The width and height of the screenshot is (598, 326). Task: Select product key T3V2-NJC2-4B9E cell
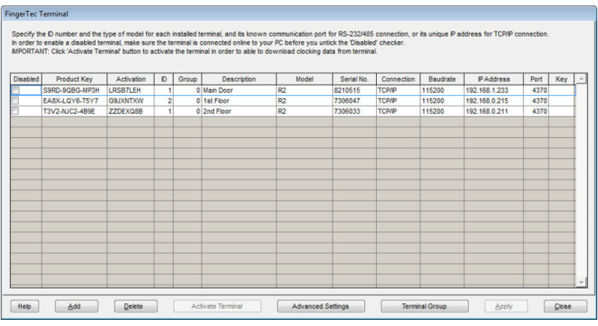pos(75,111)
